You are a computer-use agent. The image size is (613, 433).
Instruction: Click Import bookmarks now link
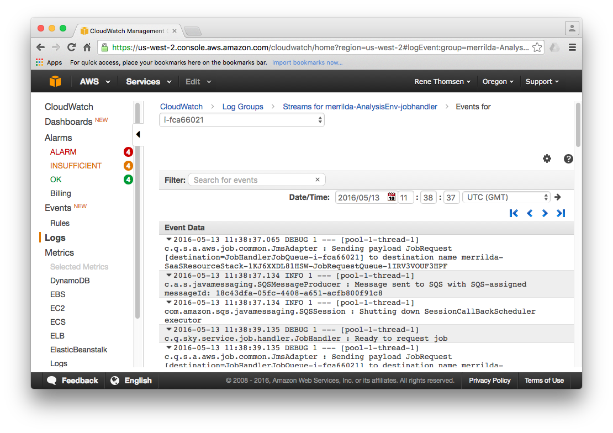click(x=307, y=62)
